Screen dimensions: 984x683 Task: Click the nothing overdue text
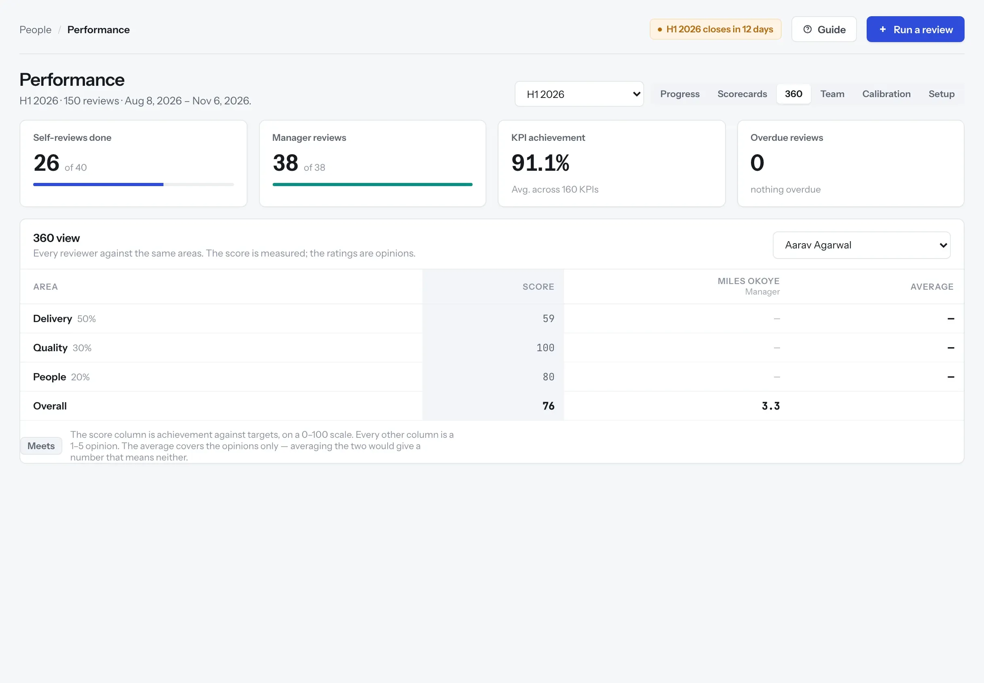tap(785, 190)
